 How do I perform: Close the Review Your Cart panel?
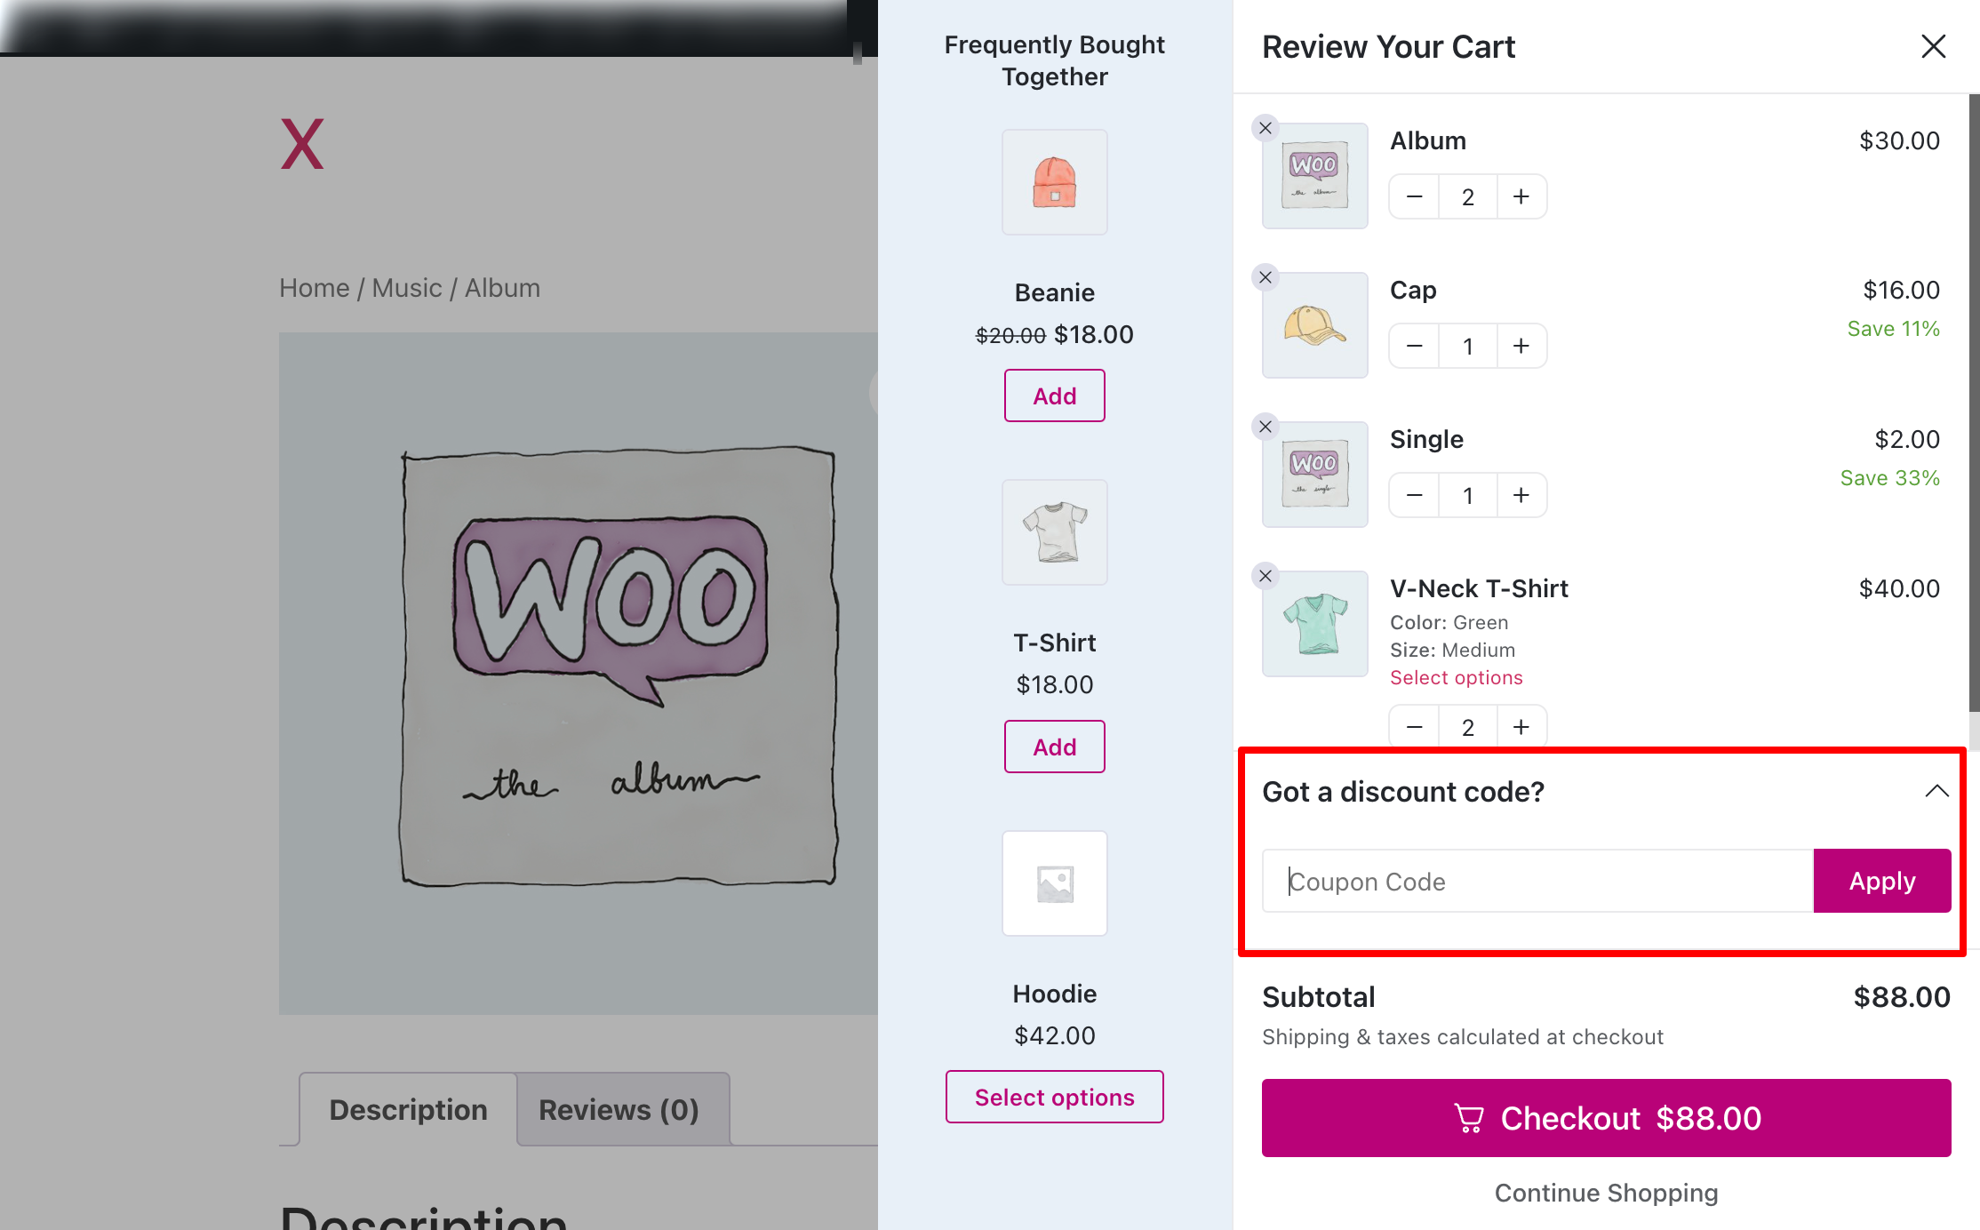1933,46
